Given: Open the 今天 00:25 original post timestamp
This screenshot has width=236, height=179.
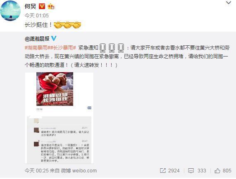Looking at the screenshot, I should [36, 171].
